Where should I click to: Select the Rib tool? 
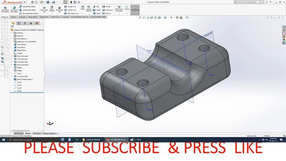(x=96, y=7)
